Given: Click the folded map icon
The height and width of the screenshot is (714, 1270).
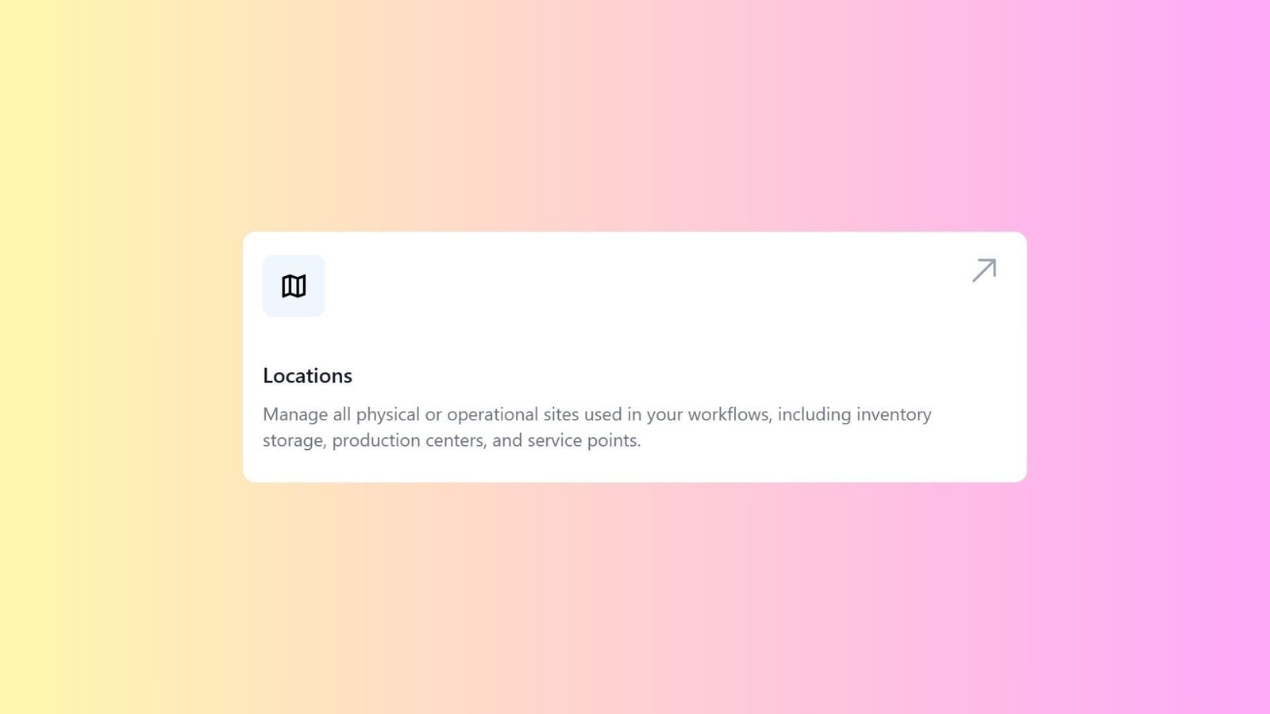Looking at the screenshot, I should tap(294, 286).
